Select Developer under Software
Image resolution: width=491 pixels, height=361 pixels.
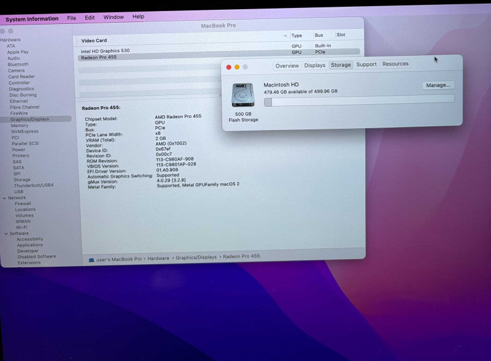[x=28, y=251]
